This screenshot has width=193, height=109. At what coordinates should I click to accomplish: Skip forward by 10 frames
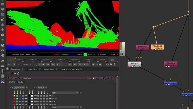(x=100, y=64)
